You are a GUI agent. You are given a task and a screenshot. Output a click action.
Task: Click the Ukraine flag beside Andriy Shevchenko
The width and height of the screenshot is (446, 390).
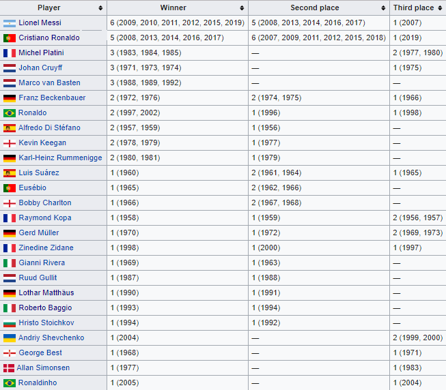(x=10, y=337)
